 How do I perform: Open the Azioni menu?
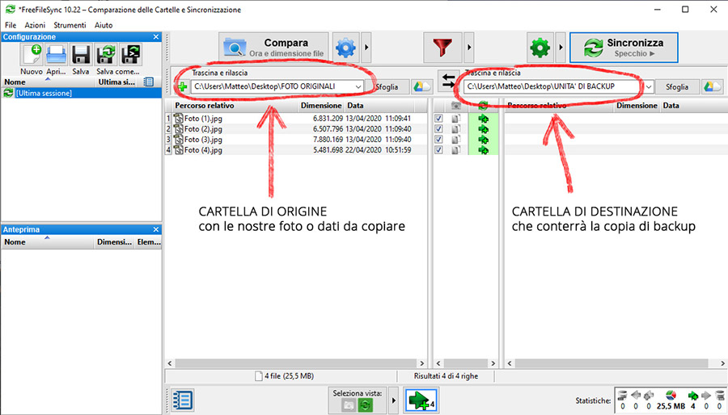coord(36,25)
